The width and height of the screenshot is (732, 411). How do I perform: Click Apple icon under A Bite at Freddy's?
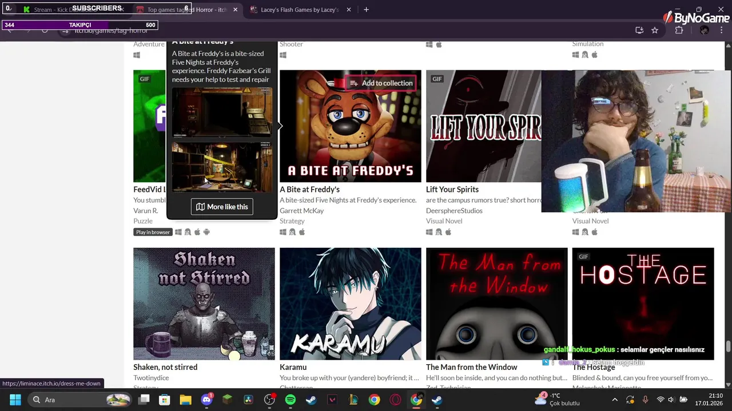[302, 232]
